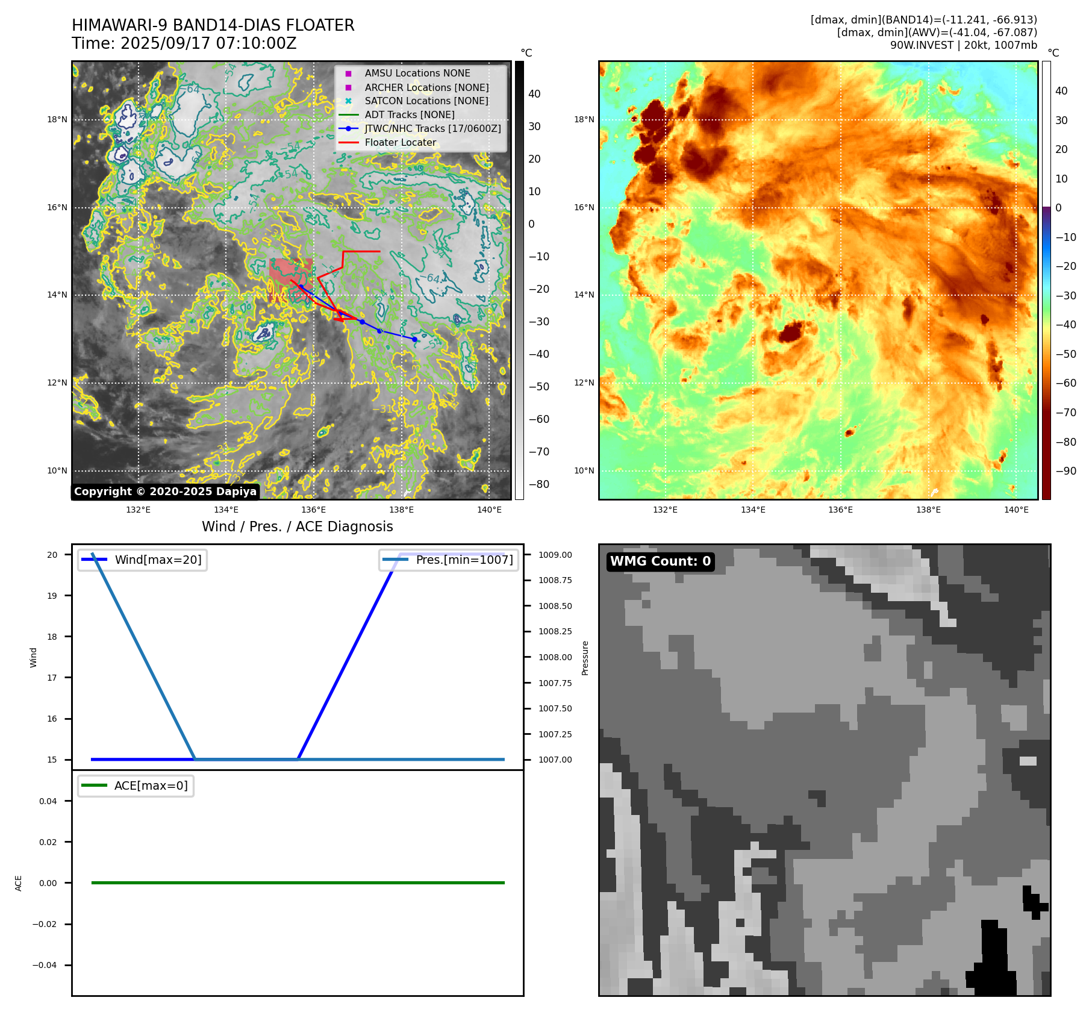Click the '1009.00' pressure axis tick
The image size is (1092, 1018).
pyautogui.click(x=555, y=555)
